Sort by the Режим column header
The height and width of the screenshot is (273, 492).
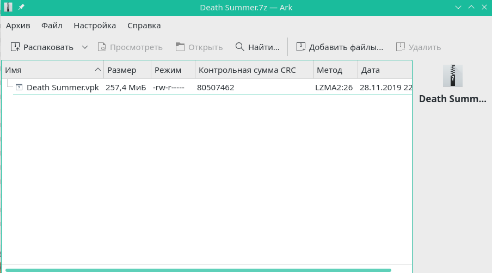(x=173, y=70)
